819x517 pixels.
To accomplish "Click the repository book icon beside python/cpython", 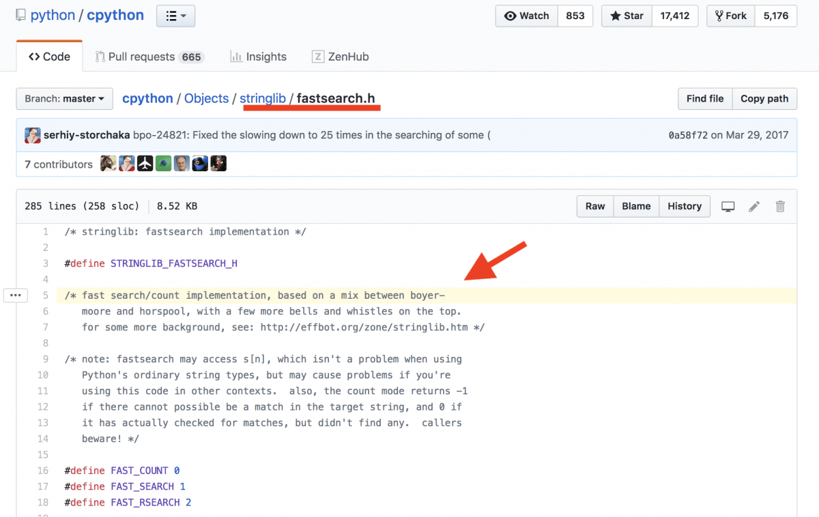I will [x=20, y=15].
